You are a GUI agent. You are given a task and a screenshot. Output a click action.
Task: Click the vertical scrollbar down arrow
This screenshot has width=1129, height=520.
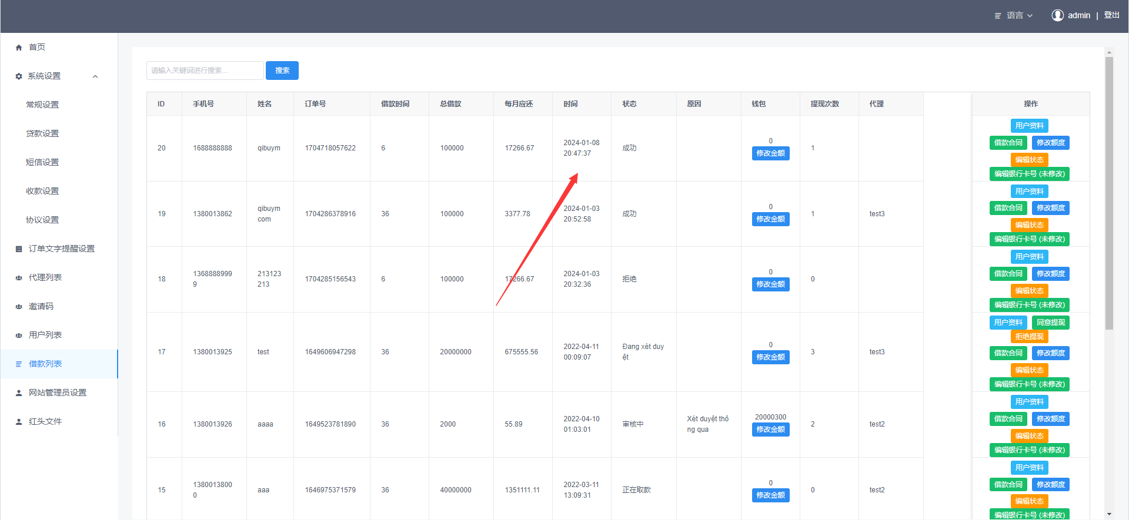click(x=1109, y=514)
